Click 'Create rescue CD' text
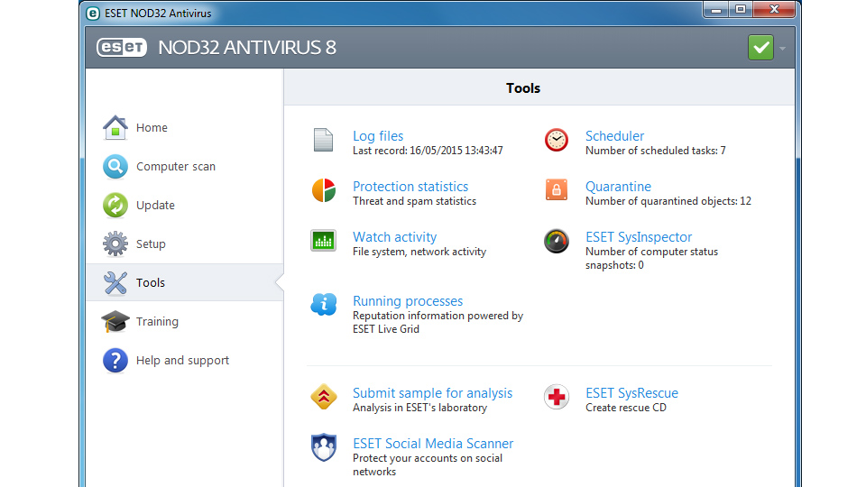 pyautogui.click(x=626, y=408)
